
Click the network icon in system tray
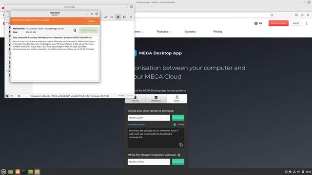pyautogui.click(x=294, y=172)
